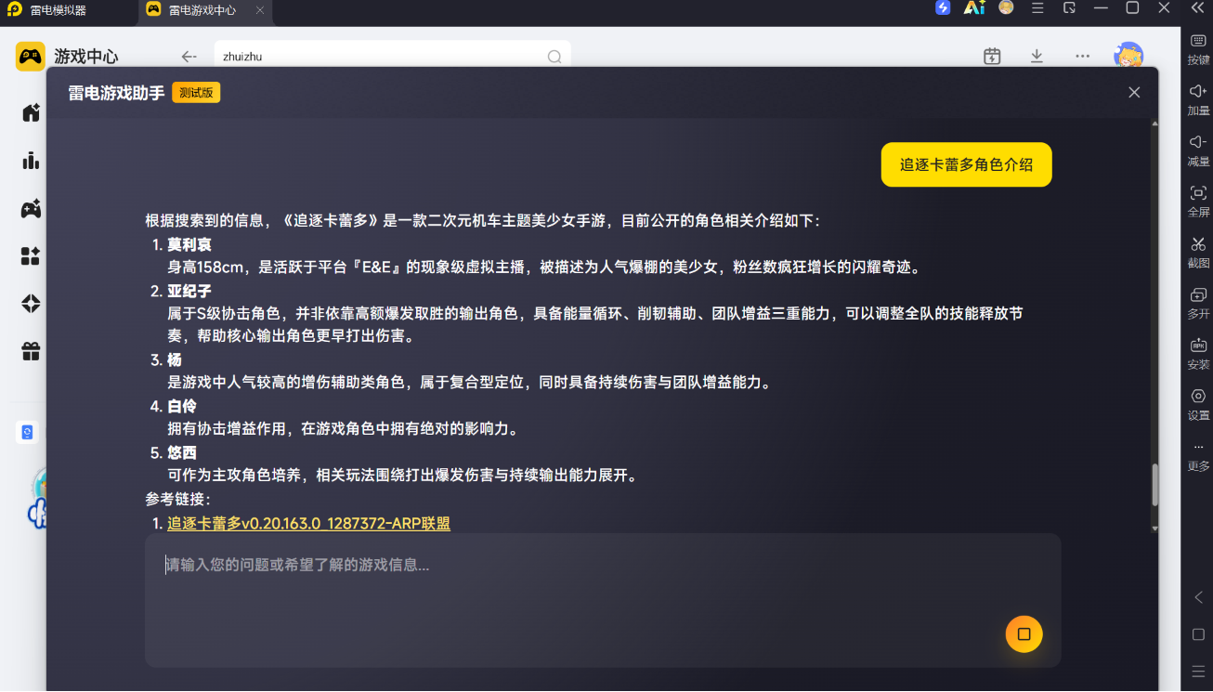Take a screenshot with 截图
This screenshot has height=692, width=1213.
(1198, 253)
